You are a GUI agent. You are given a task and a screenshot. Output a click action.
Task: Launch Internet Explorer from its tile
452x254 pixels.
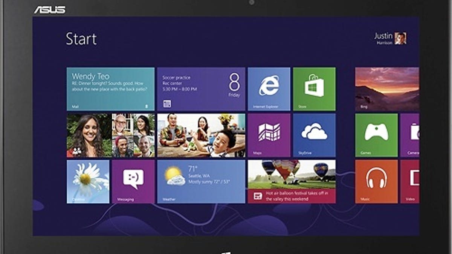pos(268,88)
